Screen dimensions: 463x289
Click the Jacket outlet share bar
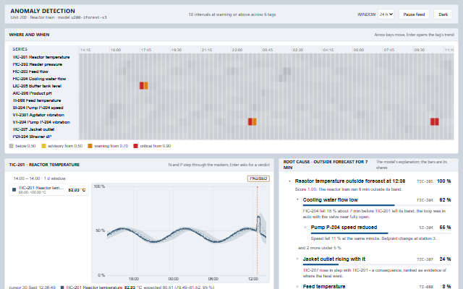click(x=377, y=264)
